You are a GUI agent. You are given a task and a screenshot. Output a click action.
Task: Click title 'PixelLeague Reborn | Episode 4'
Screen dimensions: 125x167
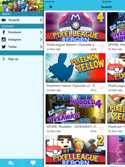click(72, 45)
